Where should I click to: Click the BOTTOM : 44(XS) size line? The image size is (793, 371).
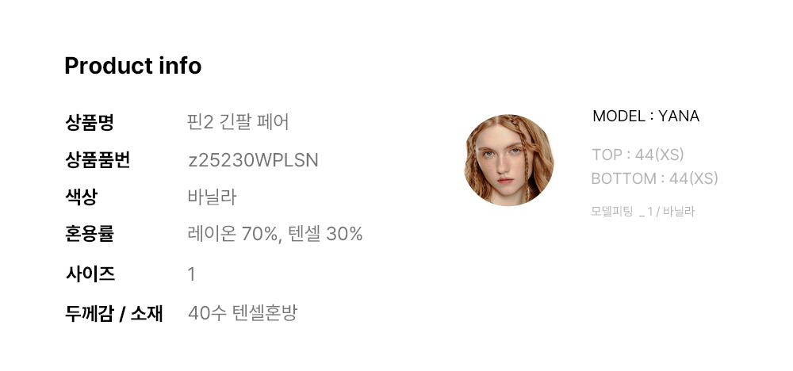[654, 178]
